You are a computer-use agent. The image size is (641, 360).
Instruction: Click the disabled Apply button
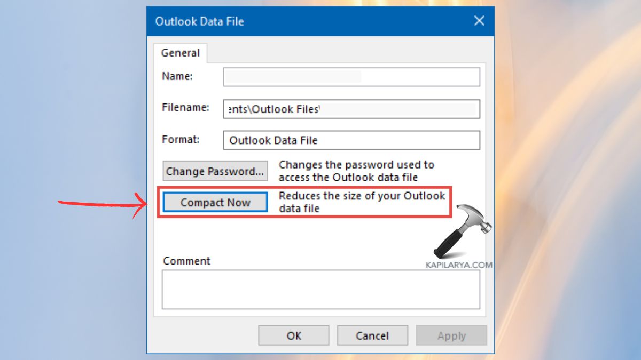tap(451, 335)
